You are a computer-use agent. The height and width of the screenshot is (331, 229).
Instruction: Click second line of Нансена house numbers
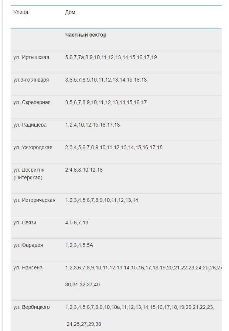(x=82, y=285)
